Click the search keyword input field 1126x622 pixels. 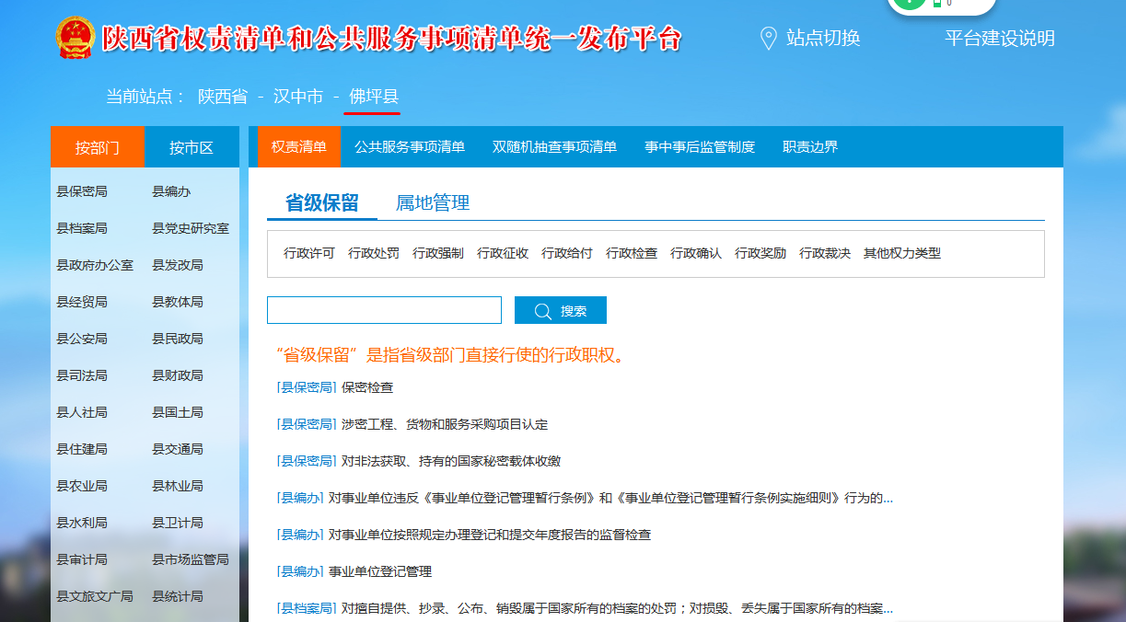point(384,311)
